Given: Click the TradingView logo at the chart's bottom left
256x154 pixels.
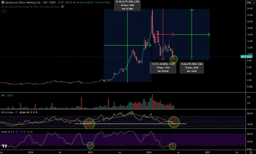Looking at the screenshot, I should pos(5,146).
